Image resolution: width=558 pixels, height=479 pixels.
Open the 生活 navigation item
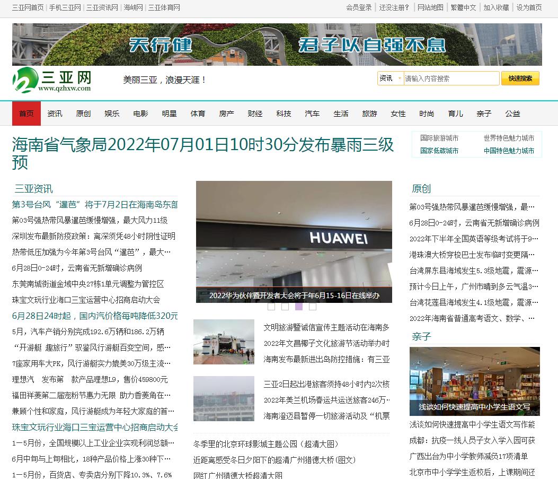341,114
